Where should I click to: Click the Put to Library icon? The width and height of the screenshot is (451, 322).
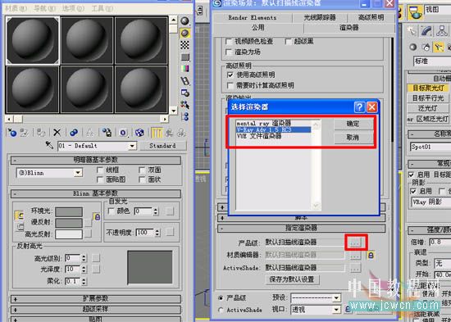(x=107, y=133)
